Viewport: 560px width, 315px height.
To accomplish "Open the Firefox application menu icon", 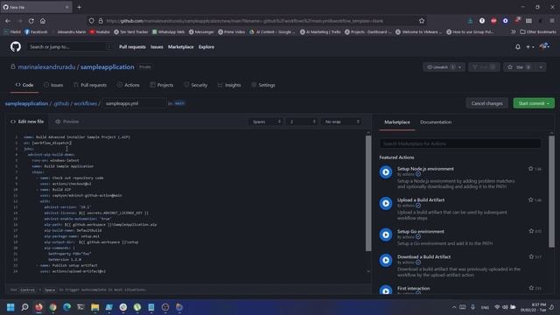I will point(552,21).
